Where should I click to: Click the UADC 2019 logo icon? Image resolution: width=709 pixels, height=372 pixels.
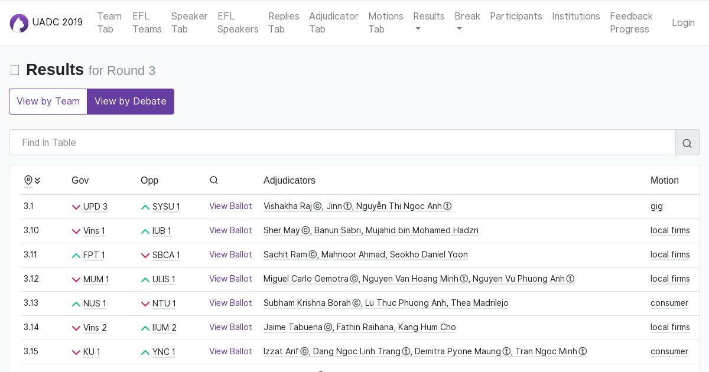point(19,23)
